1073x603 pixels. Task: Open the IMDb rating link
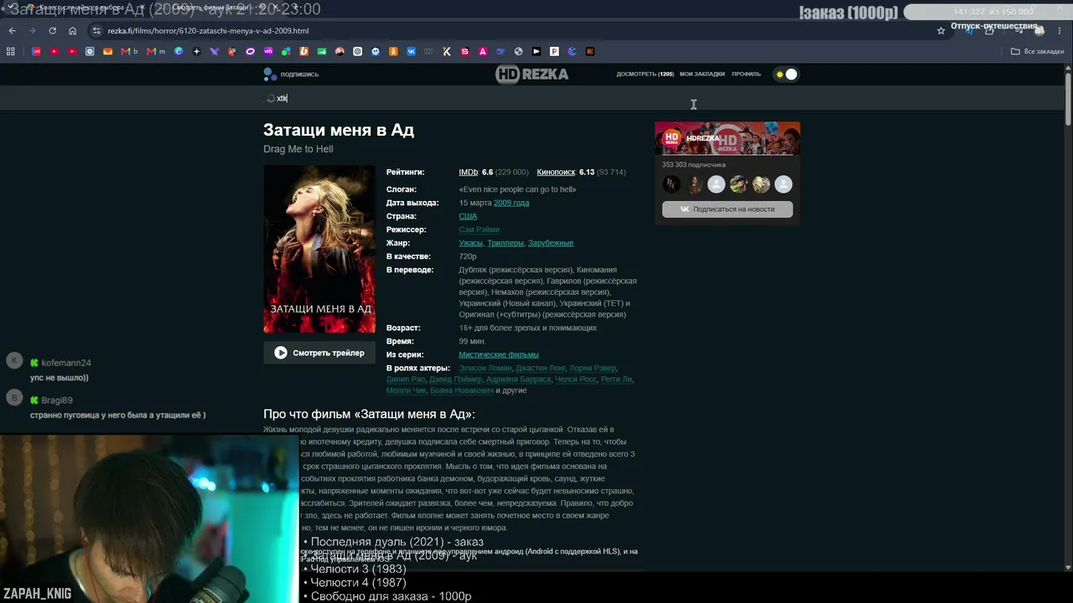click(468, 173)
